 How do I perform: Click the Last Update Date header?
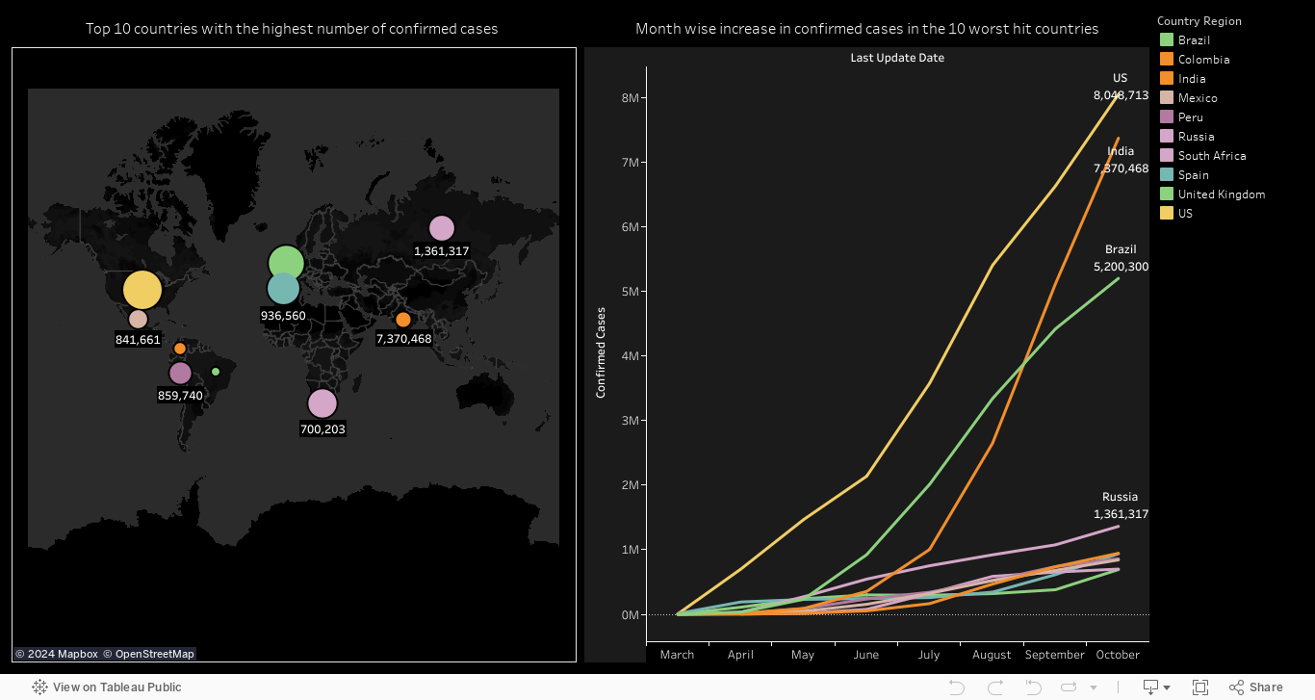coord(897,58)
